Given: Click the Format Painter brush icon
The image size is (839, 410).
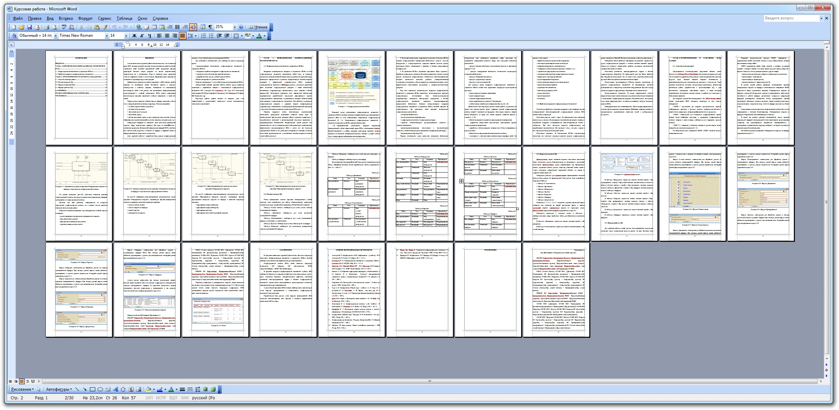Looking at the screenshot, I should [105, 27].
